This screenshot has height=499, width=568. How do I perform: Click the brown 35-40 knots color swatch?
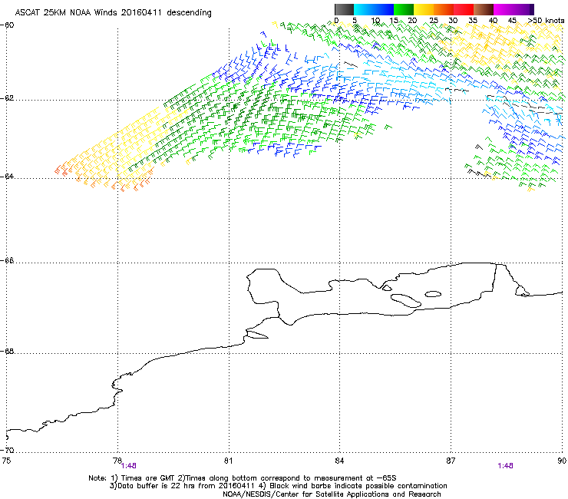(x=484, y=9)
